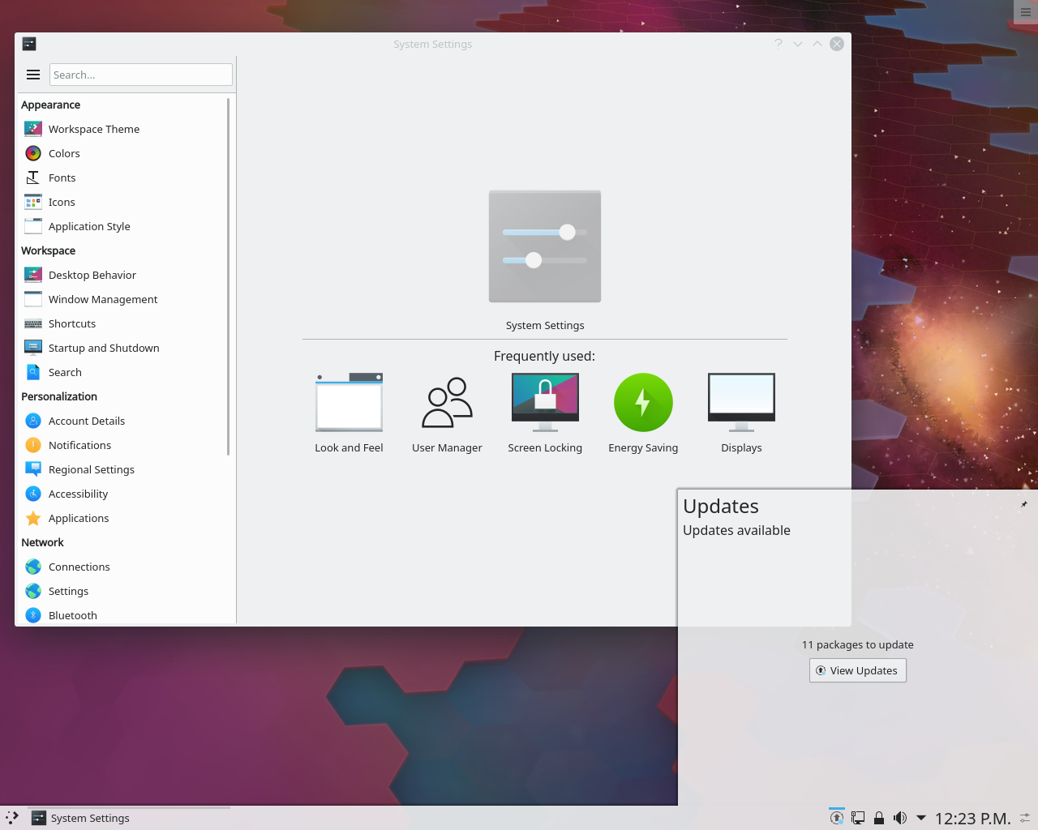Open the Displays configuration
1038x830 pixels.
[740, 401]
